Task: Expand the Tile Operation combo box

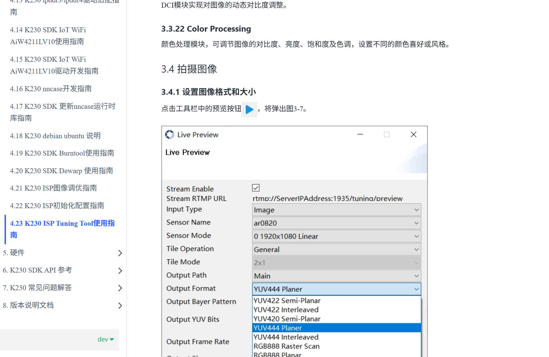Action: (336, 249)
